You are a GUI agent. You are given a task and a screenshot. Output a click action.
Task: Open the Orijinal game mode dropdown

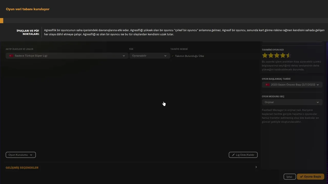292,102
